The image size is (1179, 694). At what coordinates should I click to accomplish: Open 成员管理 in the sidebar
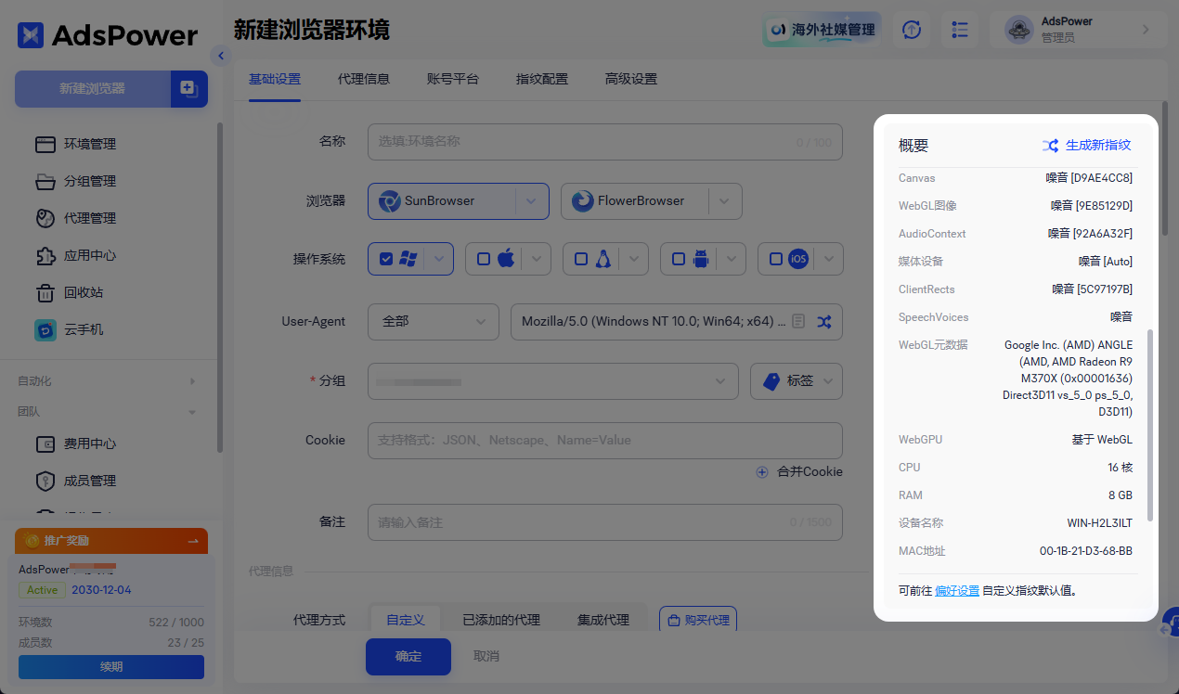coord(89,481)
